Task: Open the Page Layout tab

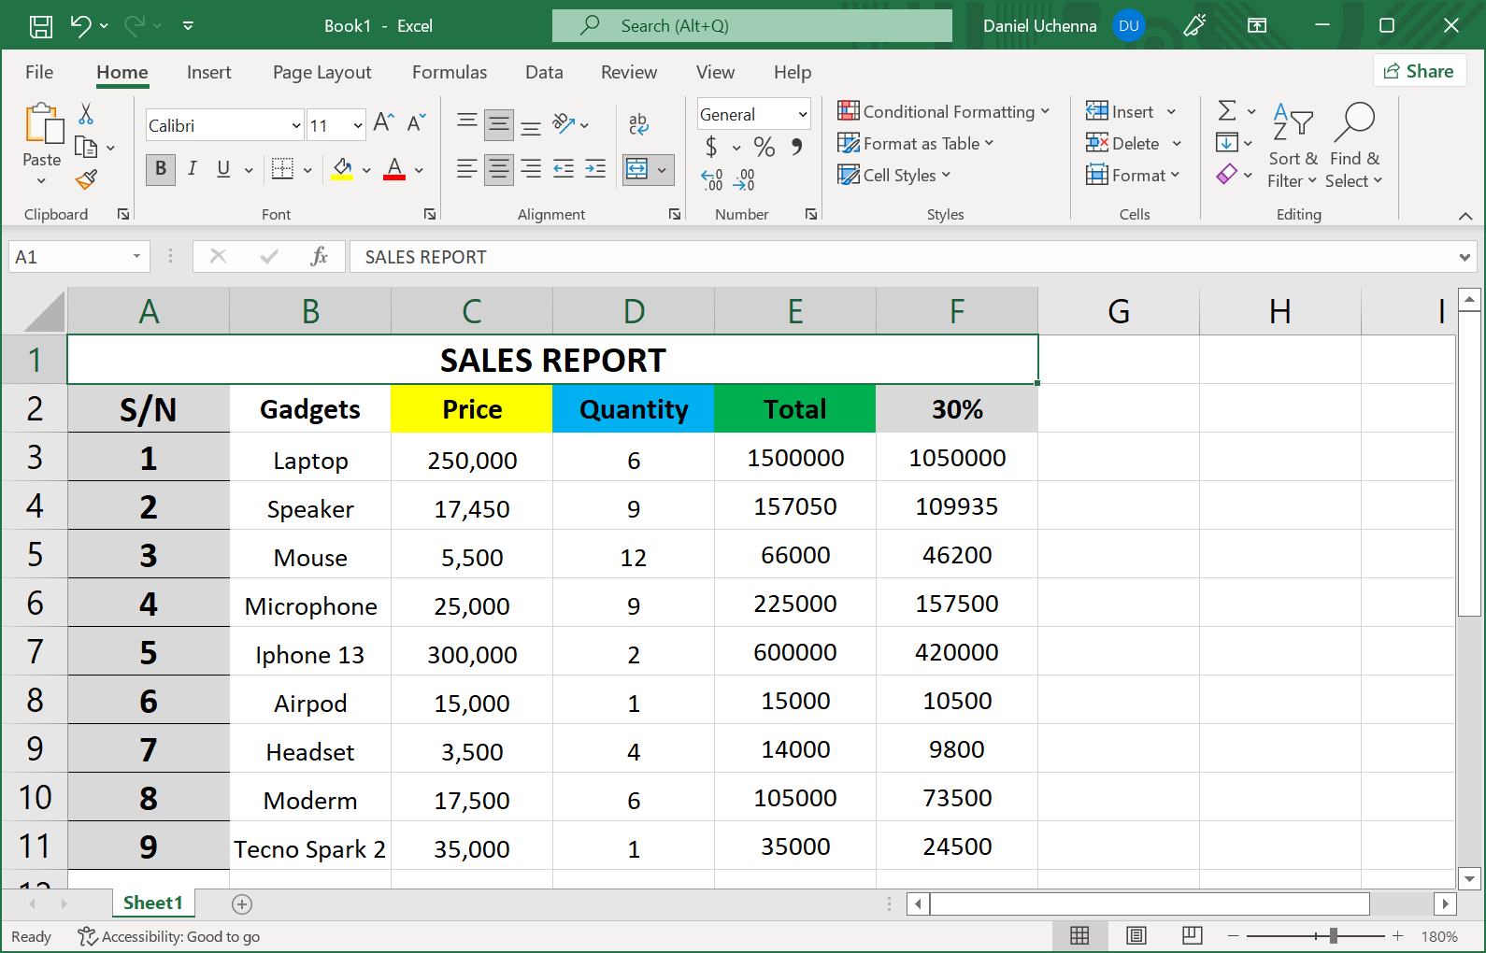Action: [321, 72]
